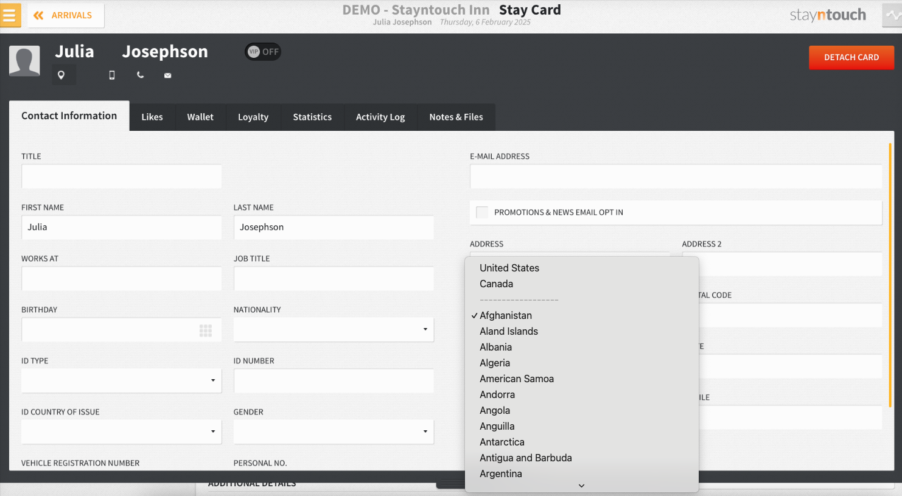The image size is (902, 496).
Task: Select Angola in the country list
Action: [x=582, y=410]
